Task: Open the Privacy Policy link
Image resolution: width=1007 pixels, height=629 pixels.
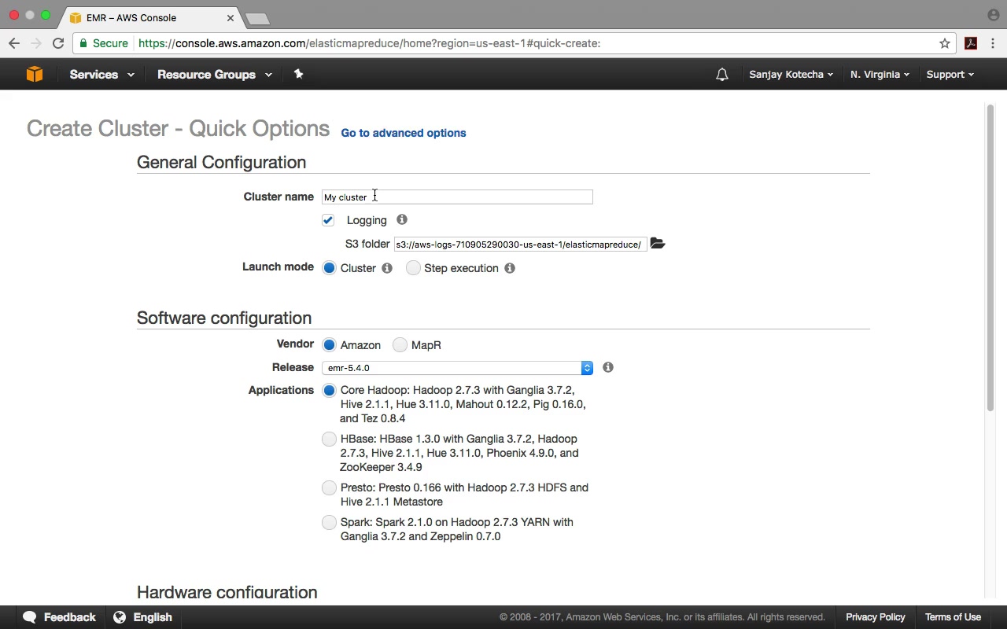Action: (x=876, y=617)
